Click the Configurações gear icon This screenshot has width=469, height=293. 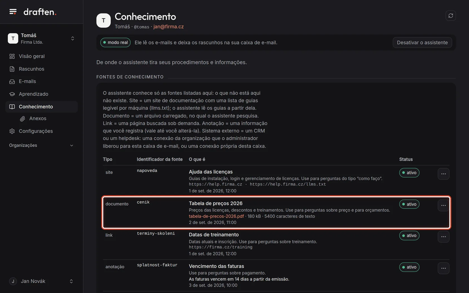[12, 131]
